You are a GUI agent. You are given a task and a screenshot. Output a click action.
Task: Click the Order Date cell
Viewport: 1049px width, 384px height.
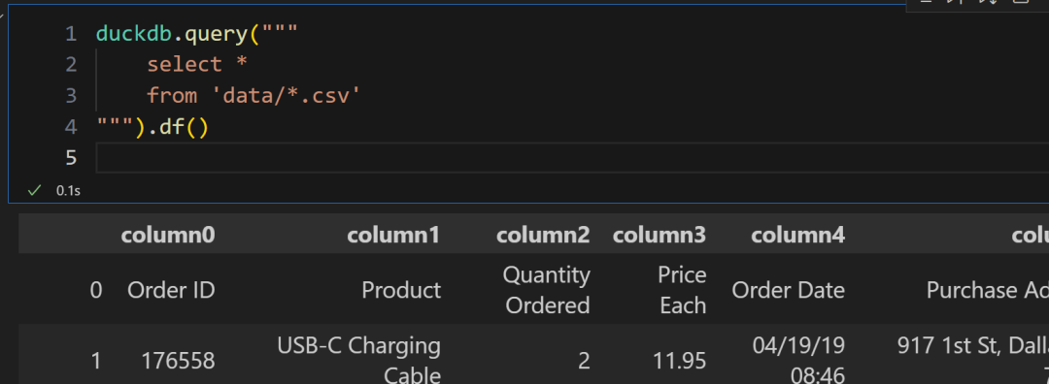[x=788, y=290]
